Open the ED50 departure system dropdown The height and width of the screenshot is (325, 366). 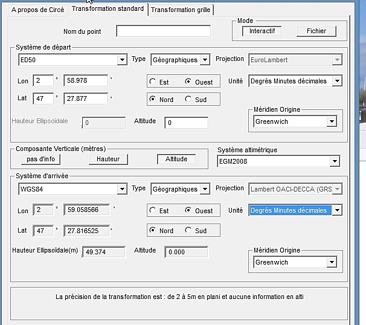72,60
